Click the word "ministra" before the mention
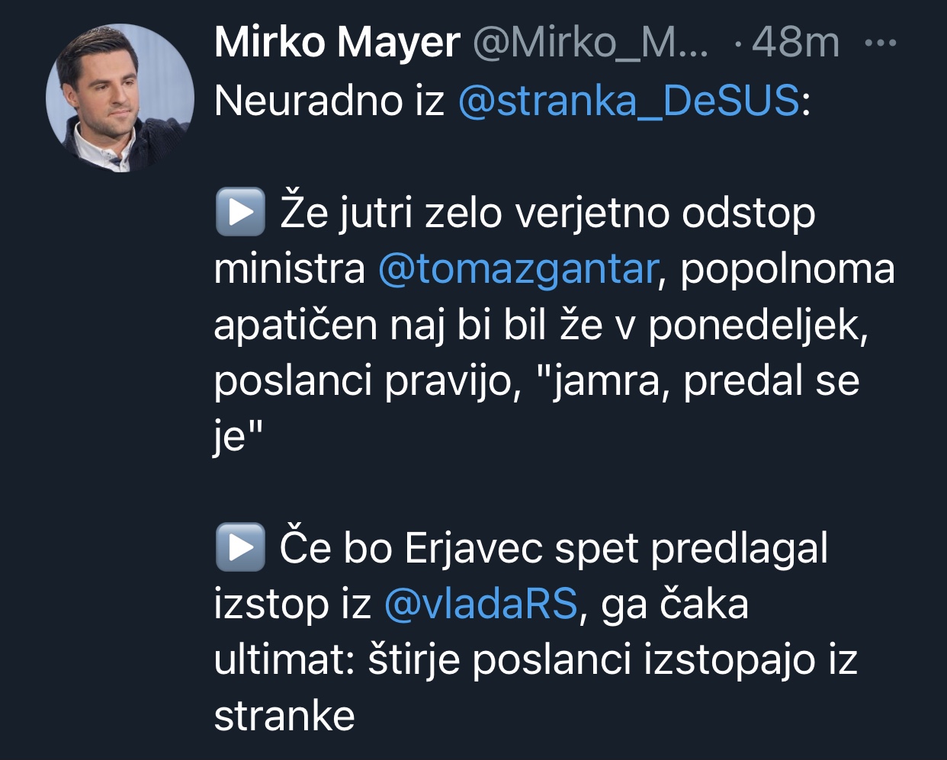Viewport: 947px width, 760px height. click(x=290, y=268)
